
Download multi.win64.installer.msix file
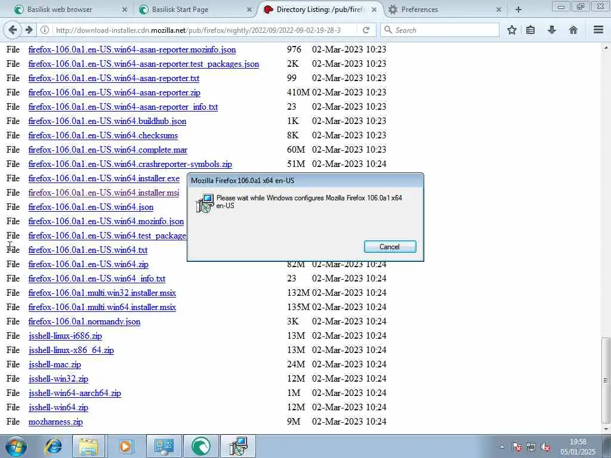click(x=102, y=307)
